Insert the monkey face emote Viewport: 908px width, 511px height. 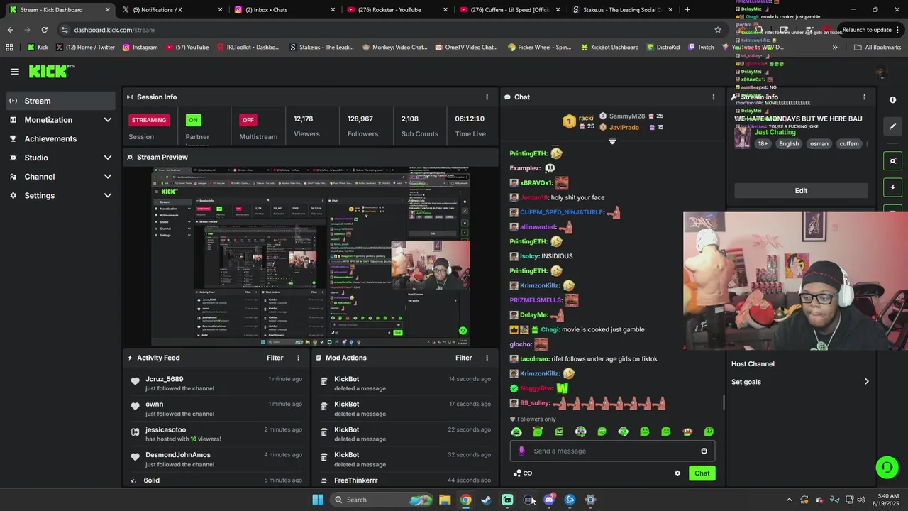click(x=687, y=432)
